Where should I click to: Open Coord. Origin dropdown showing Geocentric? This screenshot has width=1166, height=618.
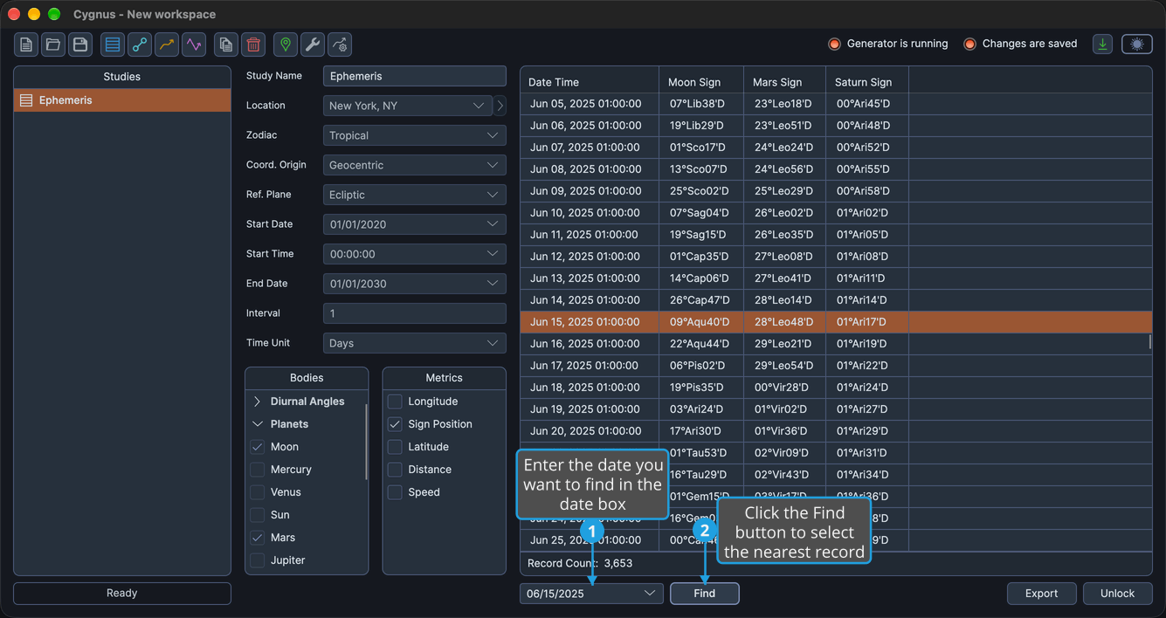pos(415,165)
